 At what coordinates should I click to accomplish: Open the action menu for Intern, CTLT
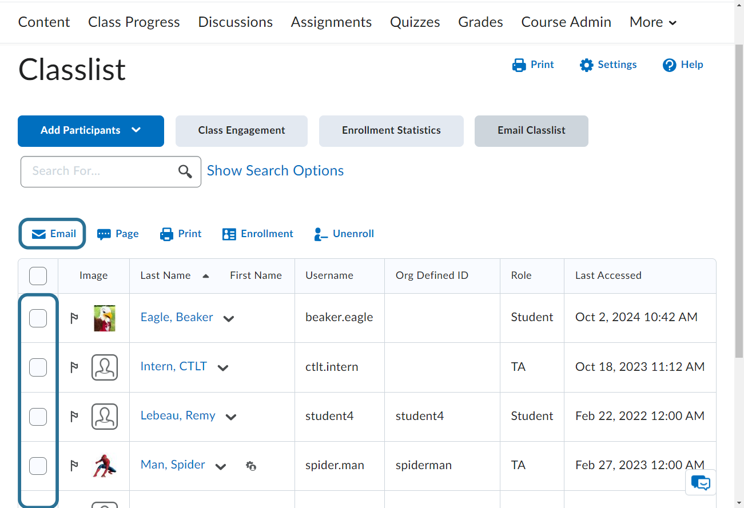223,368
